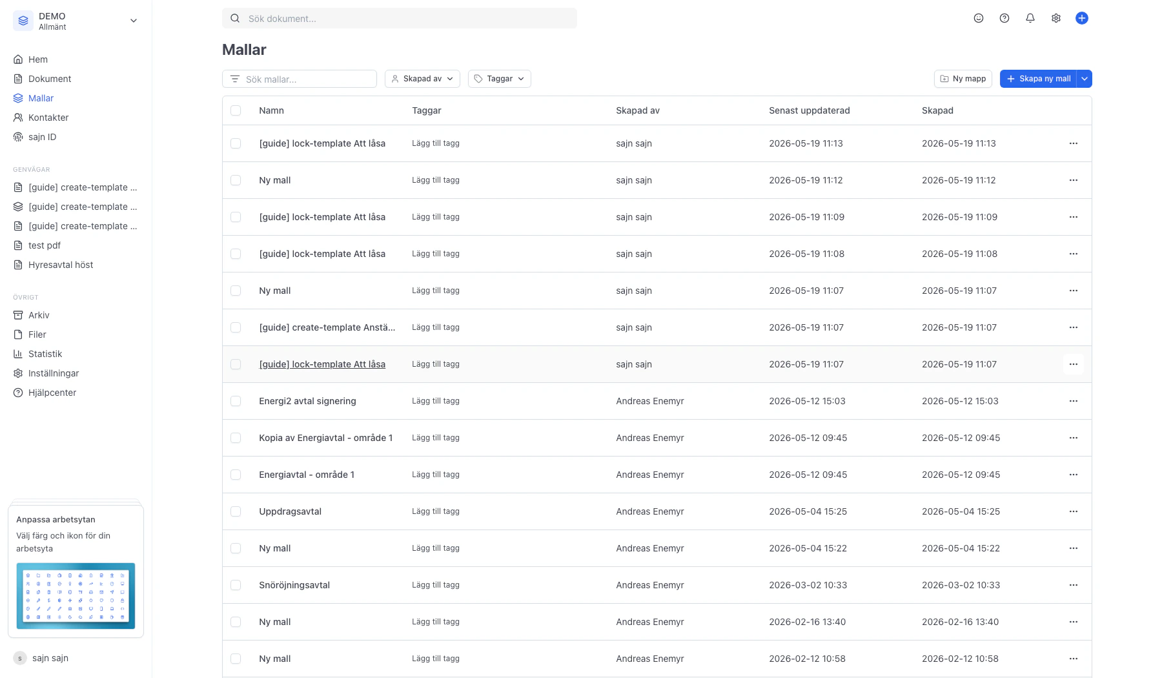
Task: Open row menu for template updated 2026-05-19 11:08
Action: [x=1074, y=254]
